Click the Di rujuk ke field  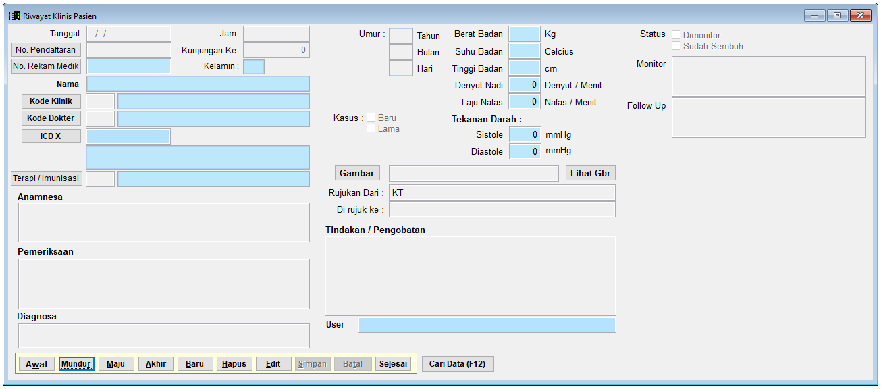(x=502, y=209)
